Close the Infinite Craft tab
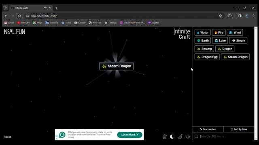 pos(50,8)
